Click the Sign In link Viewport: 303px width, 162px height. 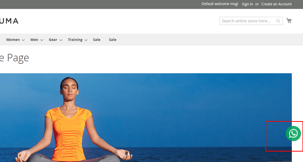click(x=247, y=4)
